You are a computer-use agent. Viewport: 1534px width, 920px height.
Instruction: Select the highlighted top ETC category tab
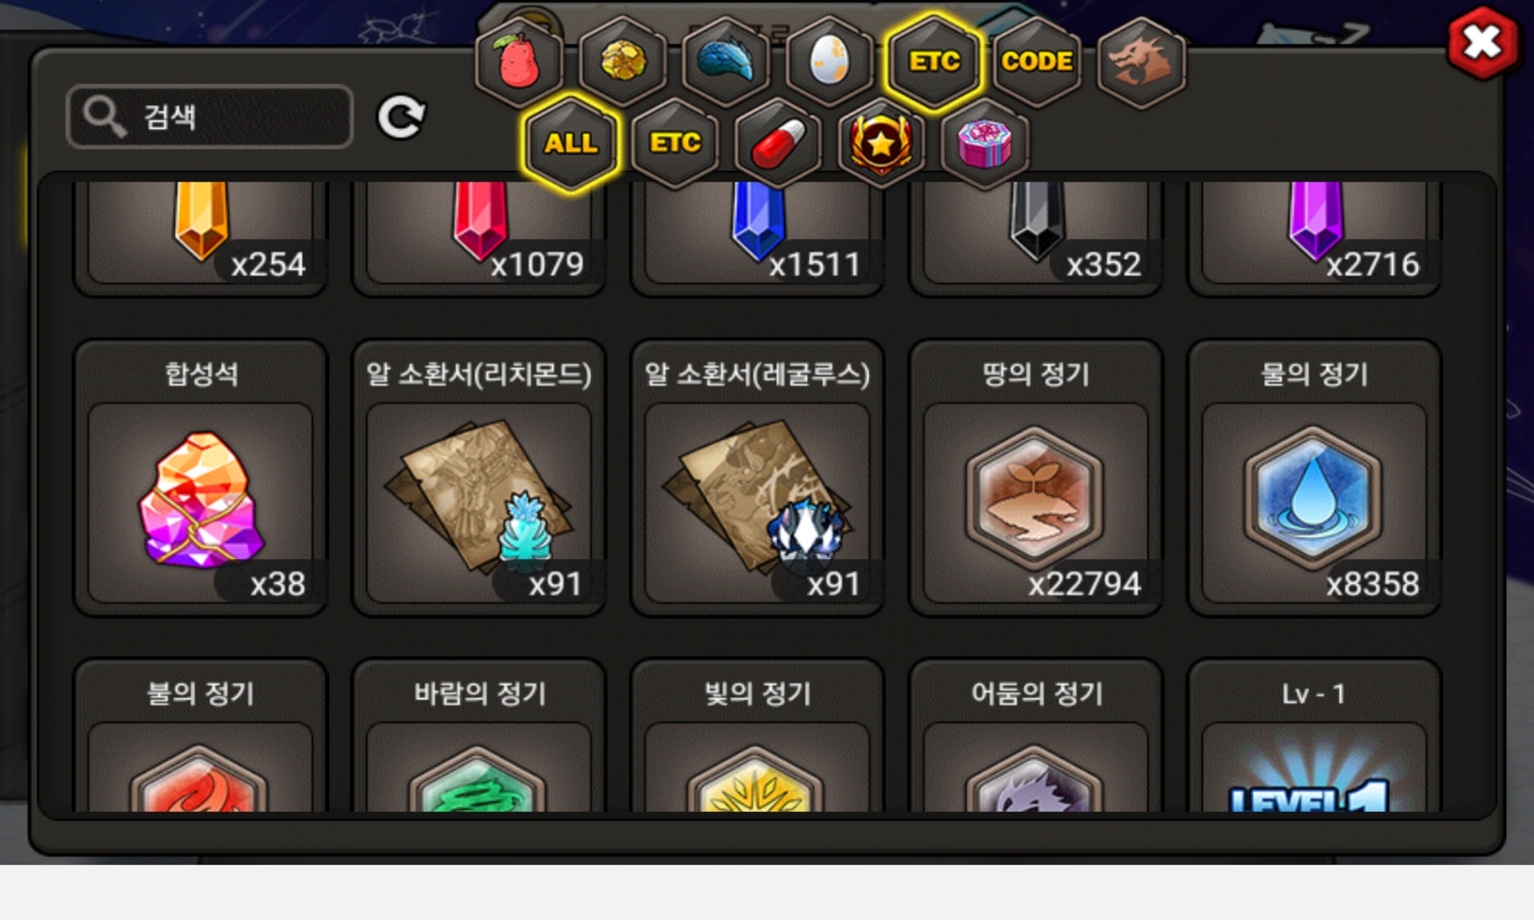[934, 61]
